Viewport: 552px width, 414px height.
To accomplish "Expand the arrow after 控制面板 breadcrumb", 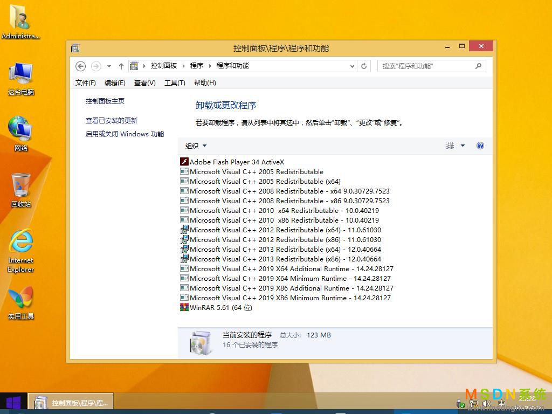I will coord(183,66).
